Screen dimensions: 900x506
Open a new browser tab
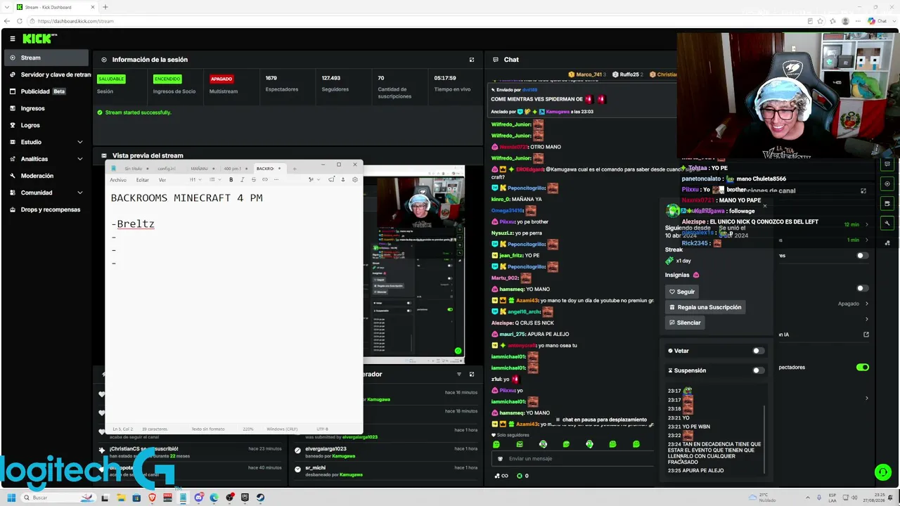[x=105, y=7]
